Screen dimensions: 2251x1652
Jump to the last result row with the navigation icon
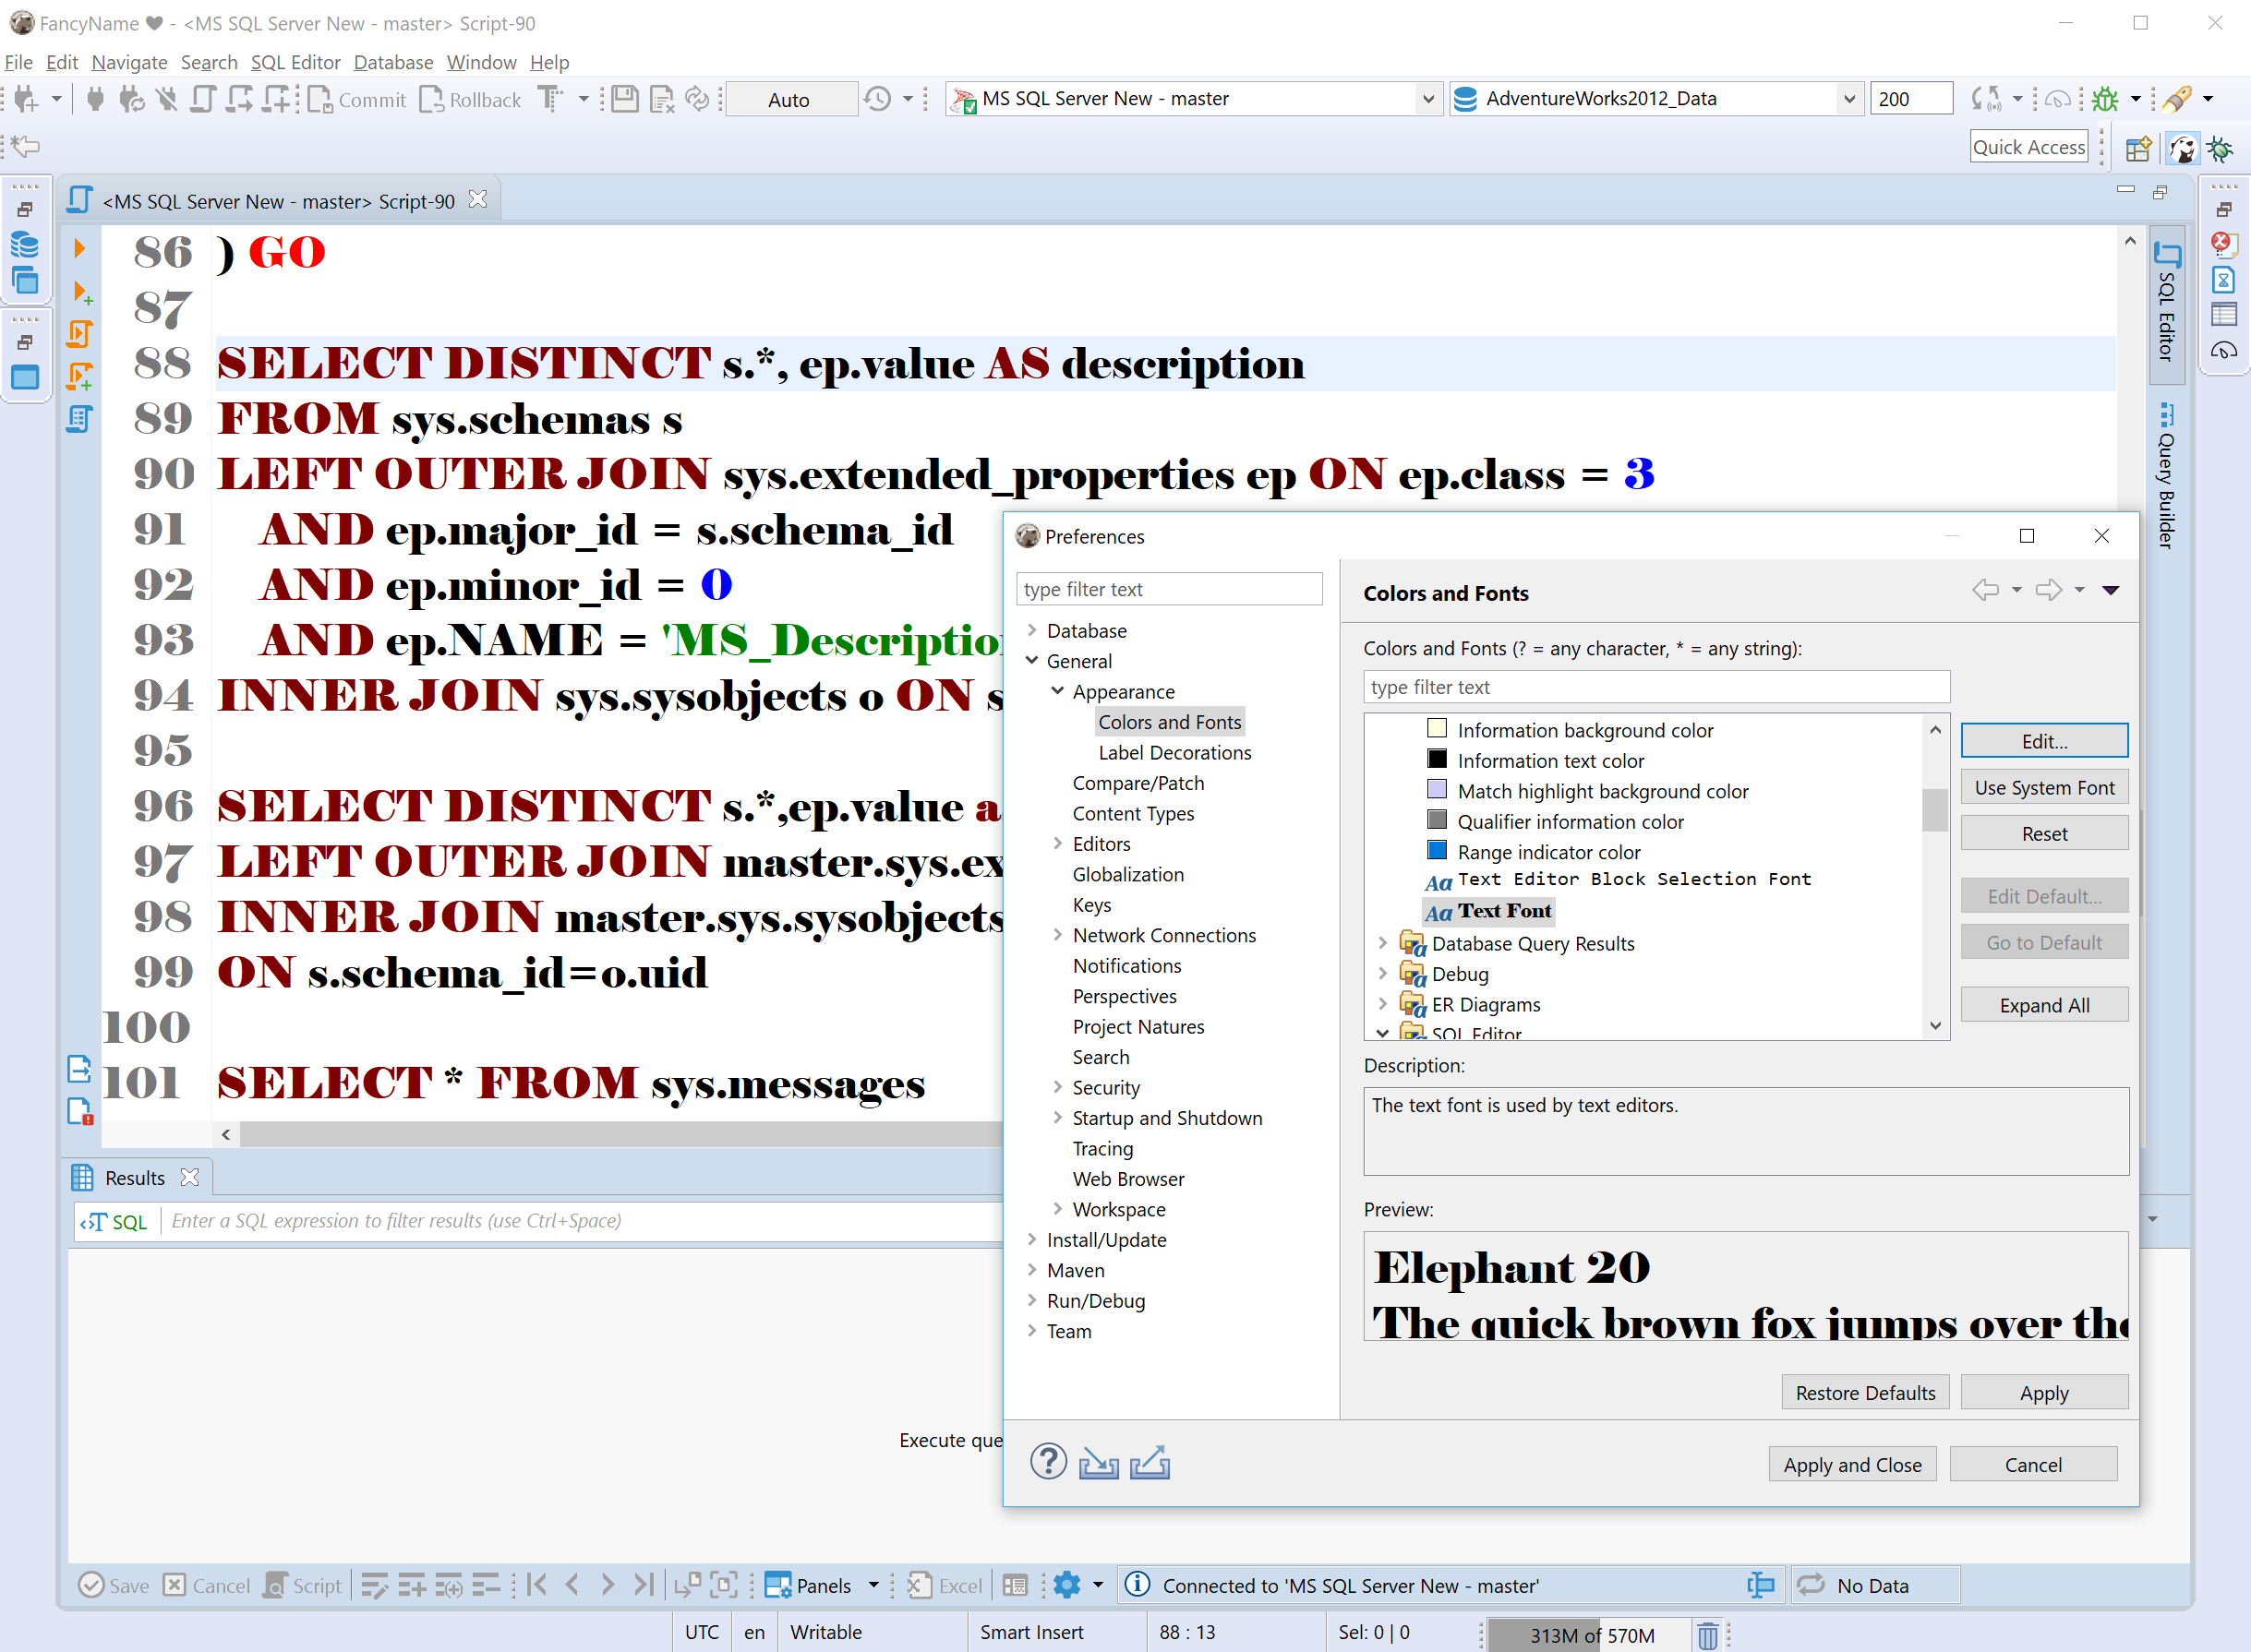(x=643, y=1584)
